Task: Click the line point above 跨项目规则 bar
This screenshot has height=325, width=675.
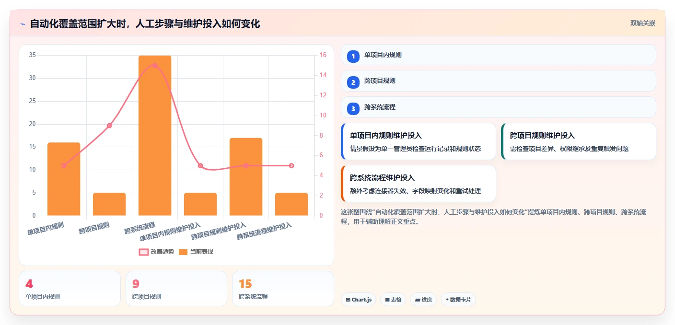Action: point(109,126)
